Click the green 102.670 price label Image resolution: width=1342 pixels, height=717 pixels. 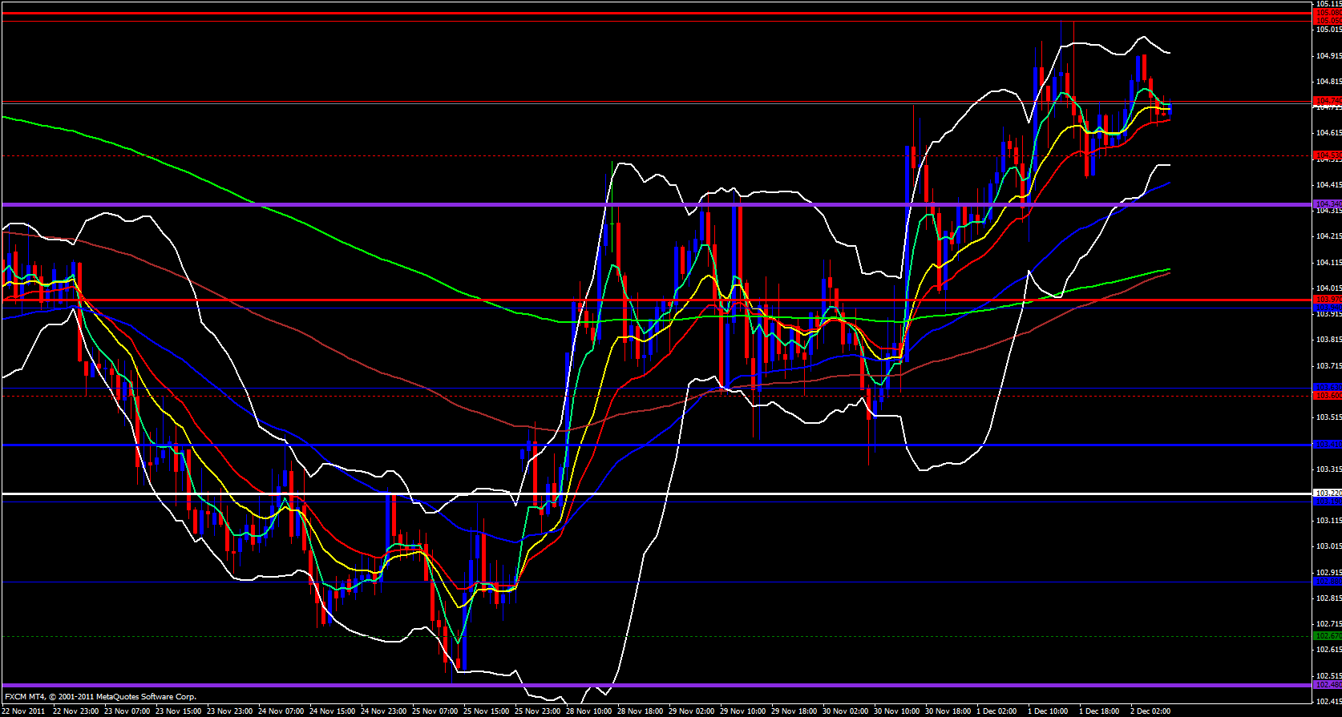point(1328,636)
